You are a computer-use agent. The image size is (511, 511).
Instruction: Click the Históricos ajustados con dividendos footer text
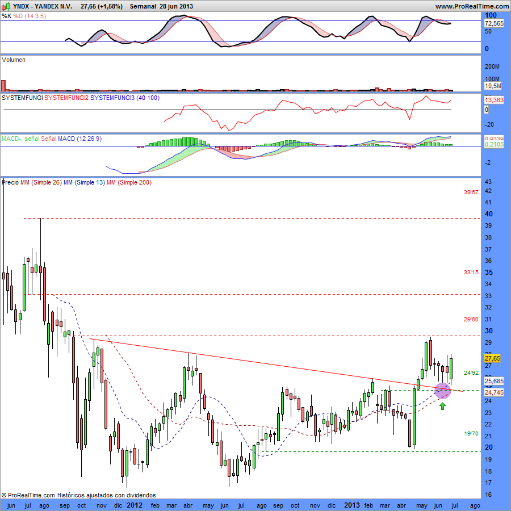pyautogui.click(x=107, y=495)
